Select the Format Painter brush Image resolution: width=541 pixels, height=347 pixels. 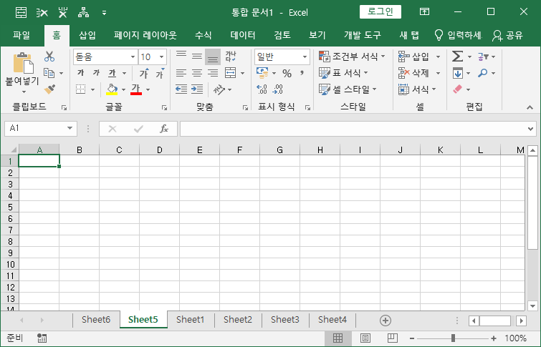(49, 89)
